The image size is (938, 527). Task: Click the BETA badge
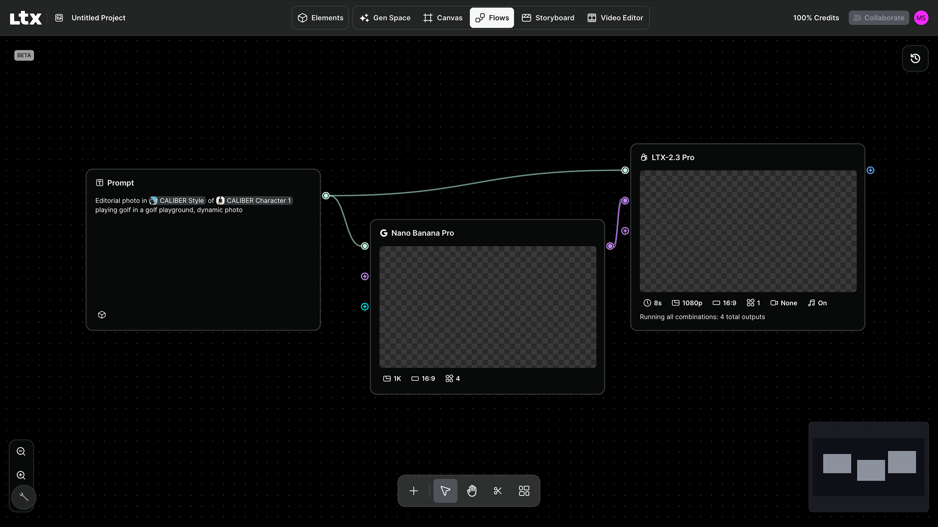[24, 55]
